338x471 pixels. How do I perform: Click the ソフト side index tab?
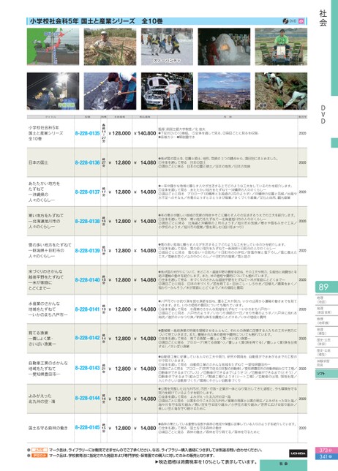(x=326, y=374)
